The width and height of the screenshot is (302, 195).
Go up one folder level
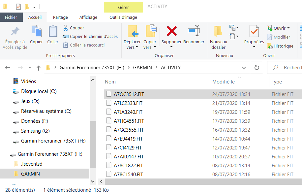coord(39,68)
